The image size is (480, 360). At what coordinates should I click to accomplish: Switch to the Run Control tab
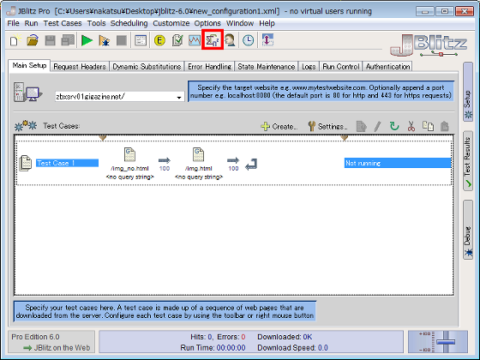click(341, 67)
